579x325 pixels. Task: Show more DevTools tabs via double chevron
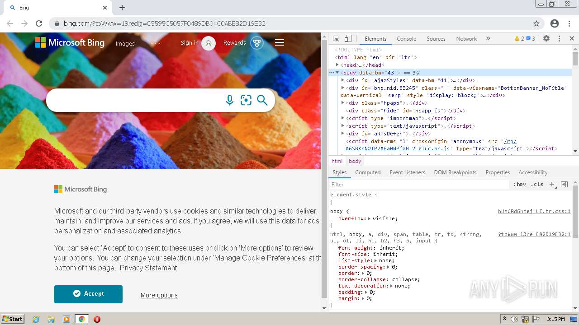click(x=488, y=39)
